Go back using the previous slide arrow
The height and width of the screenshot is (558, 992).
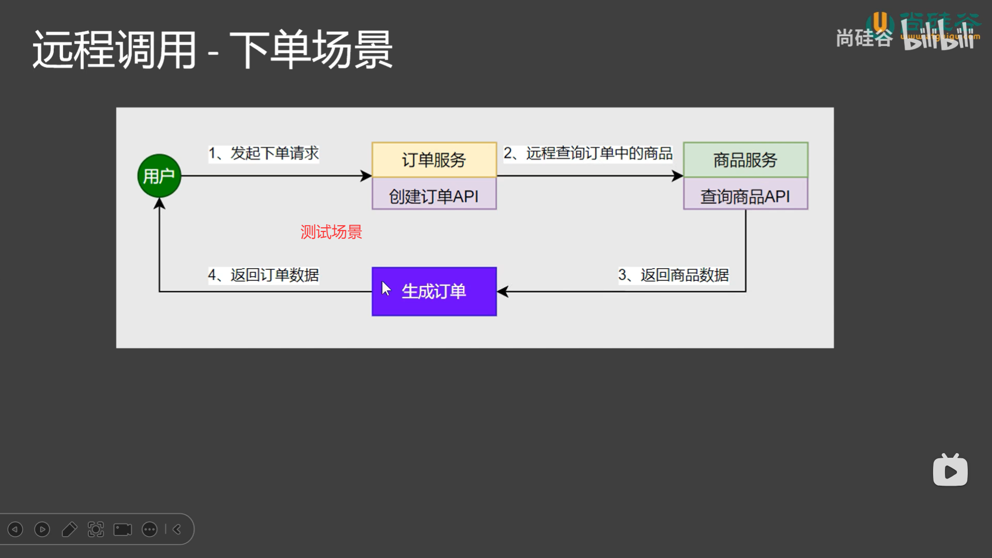(x=16, y=529)
